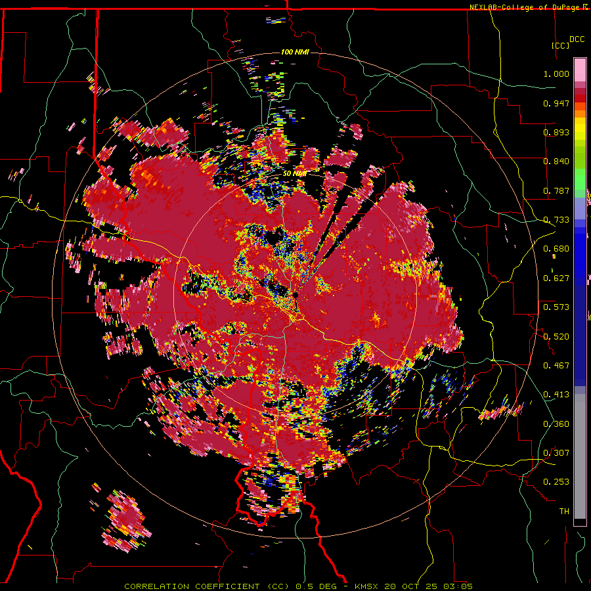Click the black radar site dot

point(295,295)
